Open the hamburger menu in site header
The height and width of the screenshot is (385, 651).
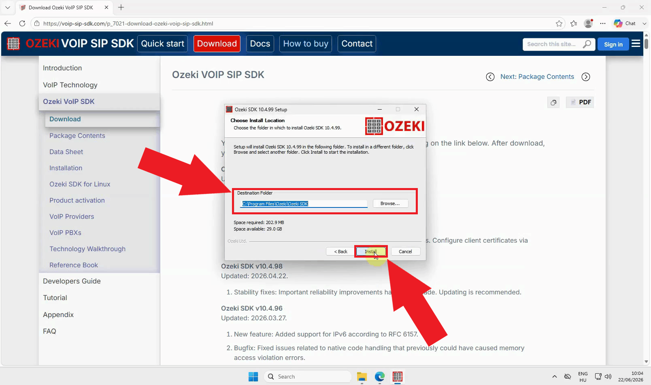click(636, 44)
